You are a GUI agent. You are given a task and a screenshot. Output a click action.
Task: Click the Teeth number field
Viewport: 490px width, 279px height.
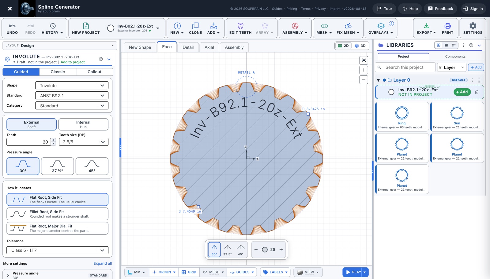click(x=29, y=142)
